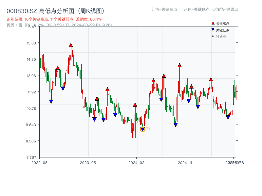Click the 2023-05 x-axis date label
Viewport: 262px width, 196px height.
pyautogui.click(x=88, y=163)
